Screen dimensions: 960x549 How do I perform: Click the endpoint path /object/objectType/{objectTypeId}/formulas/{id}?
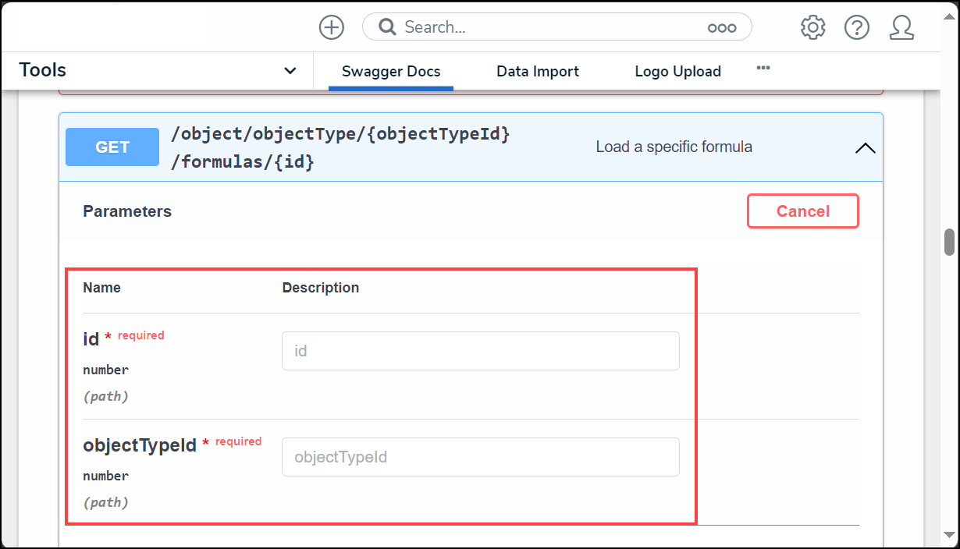(340, 148)
